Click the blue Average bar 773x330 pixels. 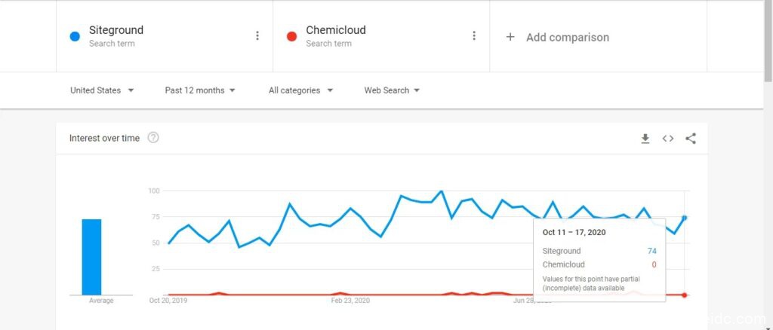(x=91, y=256)
